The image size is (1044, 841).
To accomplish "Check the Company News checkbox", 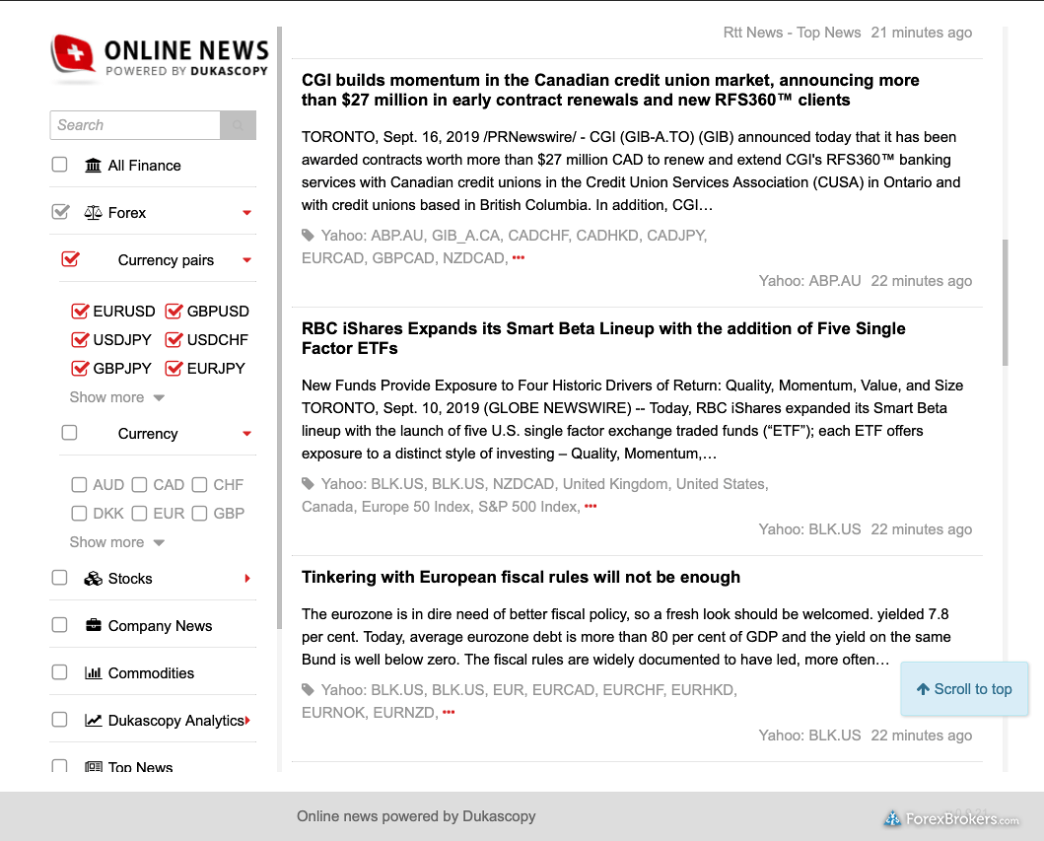I will pos(60,625).
